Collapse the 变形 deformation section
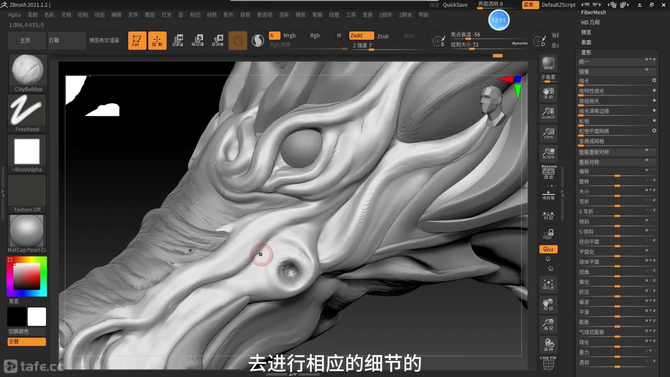 tap(586, 52)
